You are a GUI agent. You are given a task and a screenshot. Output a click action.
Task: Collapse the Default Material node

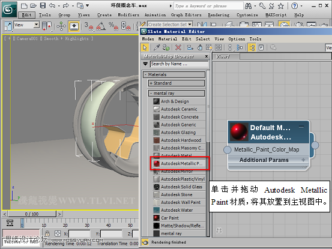301,127
